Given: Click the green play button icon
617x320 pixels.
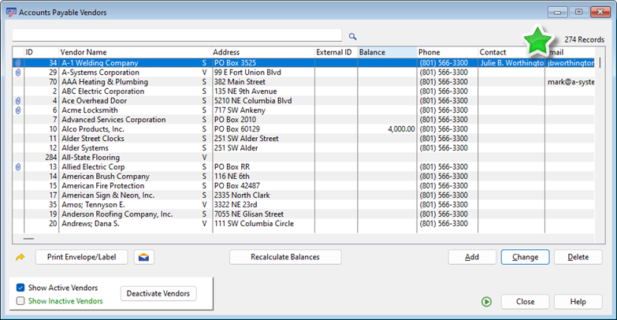Looking at the screenshot, I should [487, 302].
